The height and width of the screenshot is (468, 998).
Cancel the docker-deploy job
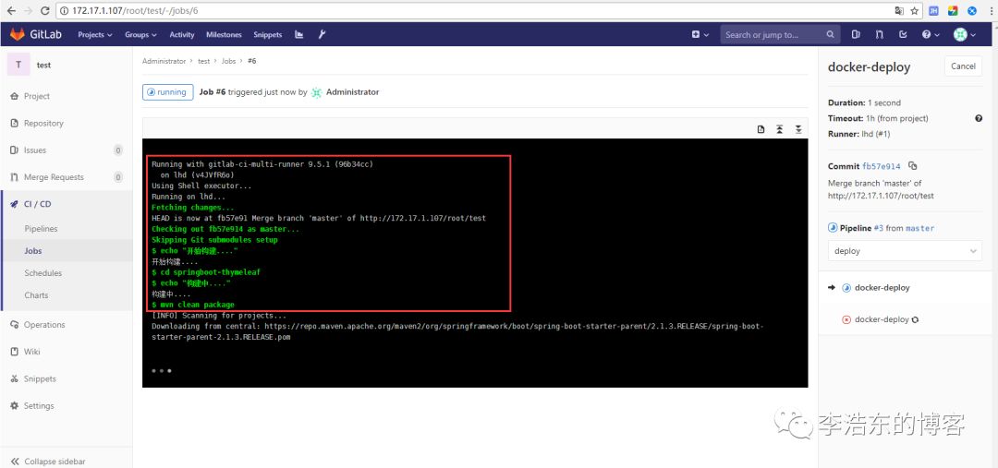[963, 66]
